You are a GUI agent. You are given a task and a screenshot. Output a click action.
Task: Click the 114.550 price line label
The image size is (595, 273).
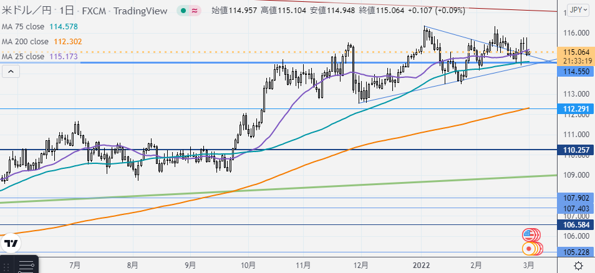point(576,71)
